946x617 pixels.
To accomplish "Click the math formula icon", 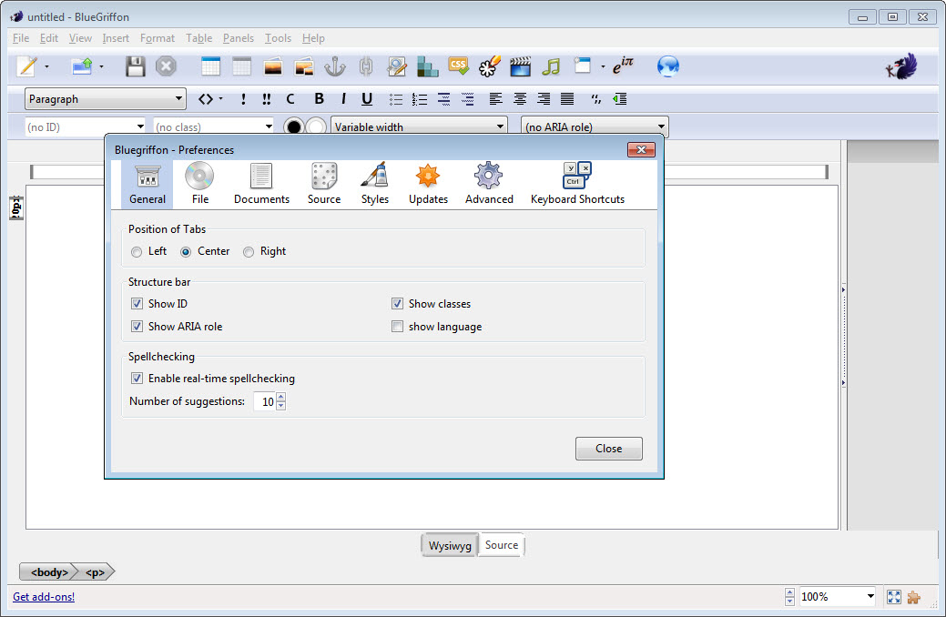I will pyautogui.click(x=623, y=66).
